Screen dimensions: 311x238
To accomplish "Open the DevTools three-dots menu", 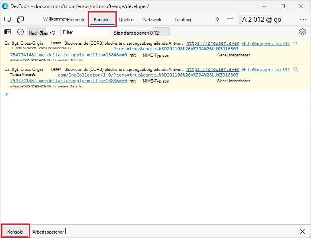I will coord(303,19).
